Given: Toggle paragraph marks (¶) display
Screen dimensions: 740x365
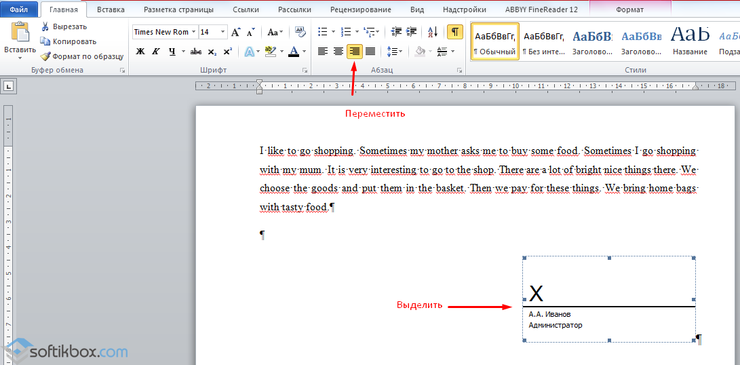Looking at the screenshot, I should (455, 32).
